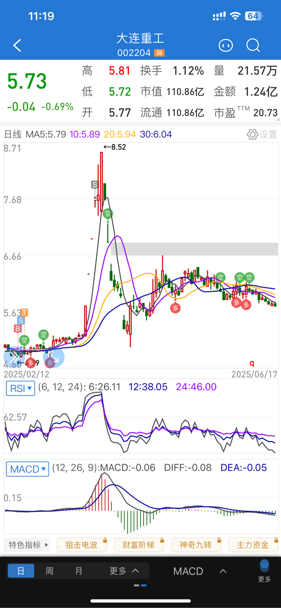Tap the orange T marker on chart
281x608 pixels.
(x=25, y=312)
